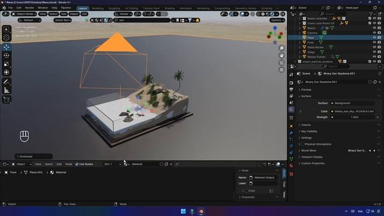Image resolution: width=384 pixels, height=216 pixels.
Task: Click the Binary Sun Skydome.001 breadcrumb
Action: [x=339, y=73]
